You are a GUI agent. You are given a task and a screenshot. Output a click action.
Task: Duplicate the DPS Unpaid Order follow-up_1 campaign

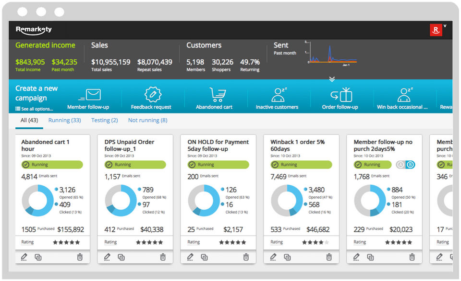[x=121, y=257]
